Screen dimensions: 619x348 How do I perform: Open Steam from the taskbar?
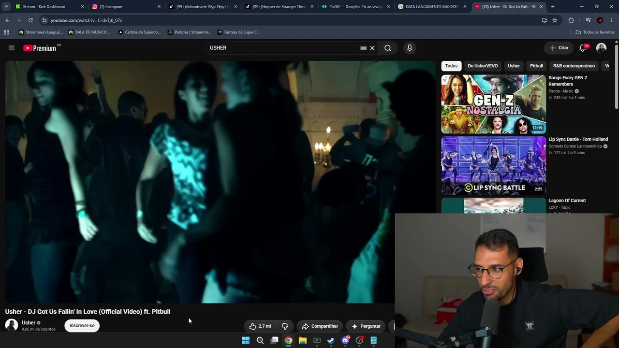331,340
